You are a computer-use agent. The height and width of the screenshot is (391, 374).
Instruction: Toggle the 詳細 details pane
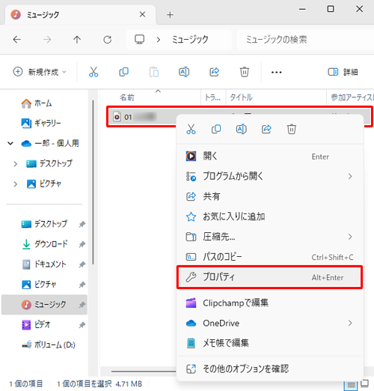tap(343, 72)
